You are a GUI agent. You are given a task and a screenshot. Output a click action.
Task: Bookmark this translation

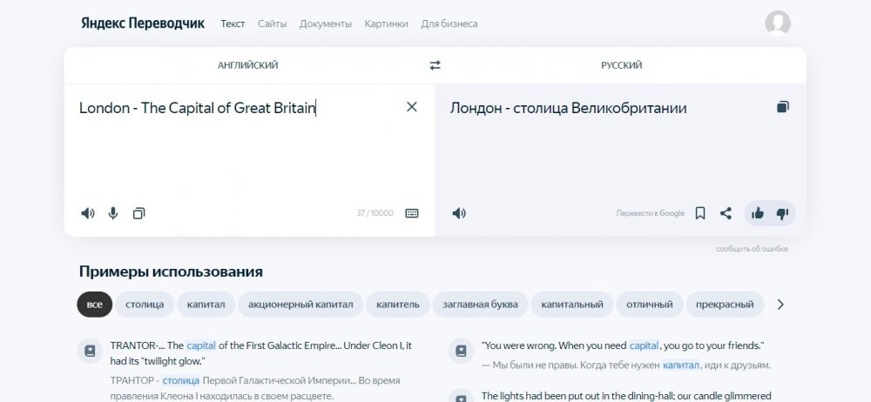[x=699, y=213]
